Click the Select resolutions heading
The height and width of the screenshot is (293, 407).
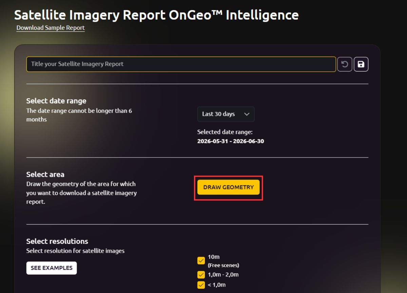[57, 241]
